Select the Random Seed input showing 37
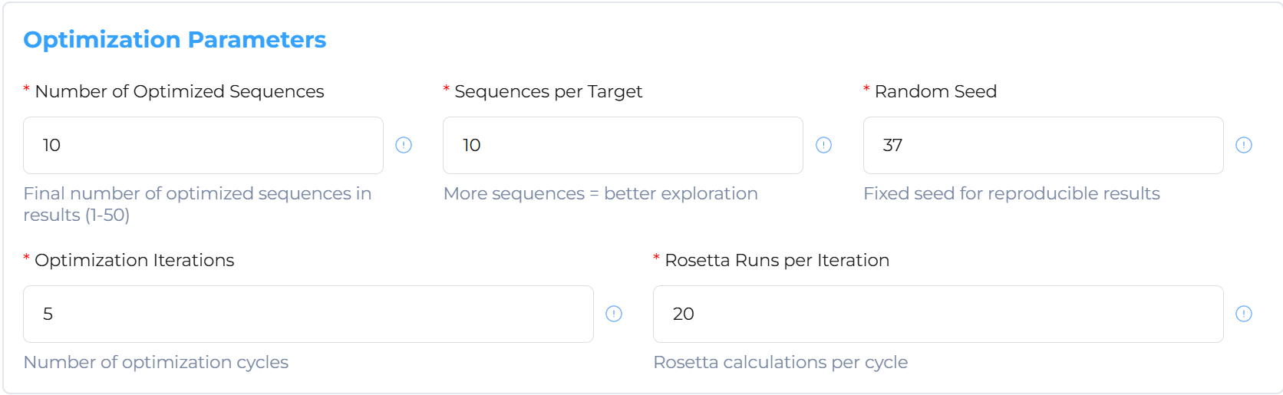The height and width of the screenshot is (395, 1283). 1042,145
